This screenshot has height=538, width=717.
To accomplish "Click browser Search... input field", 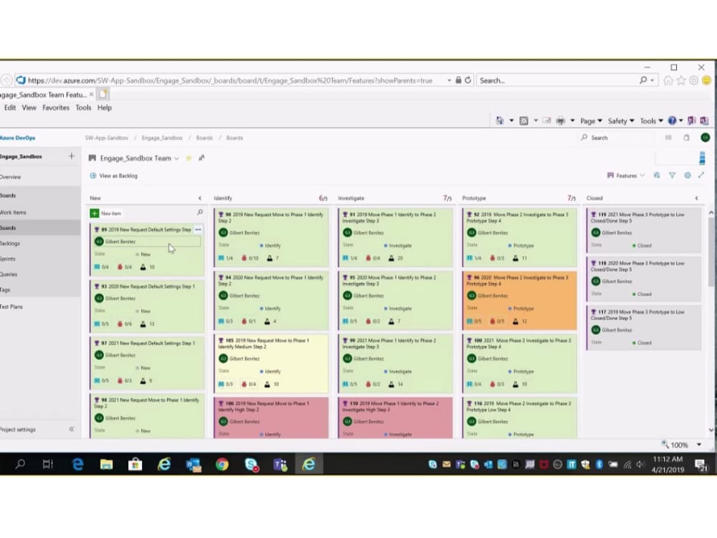I will [x=557, y=80].
